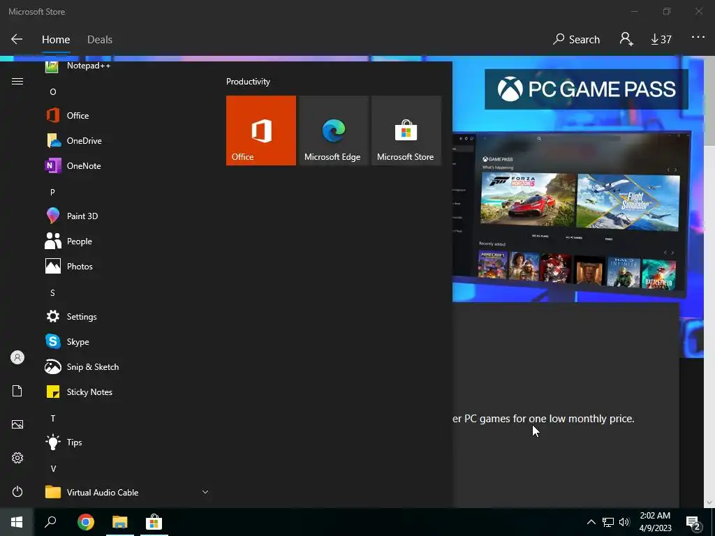Show hidden system tray icons
This screenshot has height=536, width=715.
tap(591, 522)
